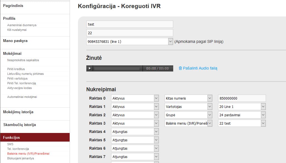Open Mokėjimų istorija section
The image size is (286, 163).
pos(18,112)
